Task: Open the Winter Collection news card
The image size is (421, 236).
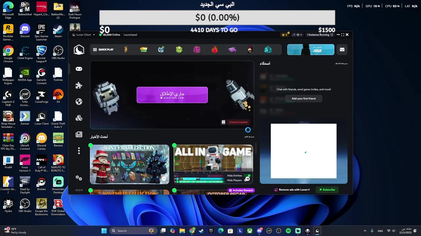Action: coord(130,164)
